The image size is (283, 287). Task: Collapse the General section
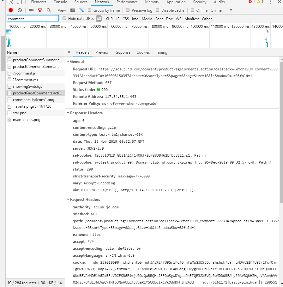pyautogui.click(x=68, y=62)
